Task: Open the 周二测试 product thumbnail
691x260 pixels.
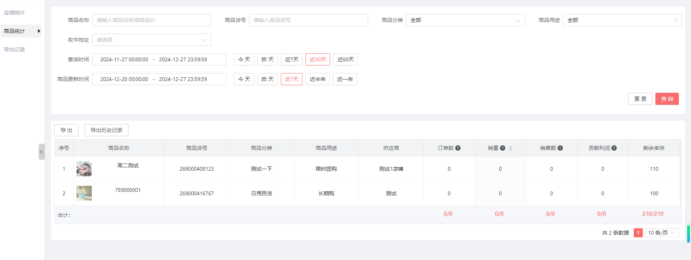Action: click(84, 169)
